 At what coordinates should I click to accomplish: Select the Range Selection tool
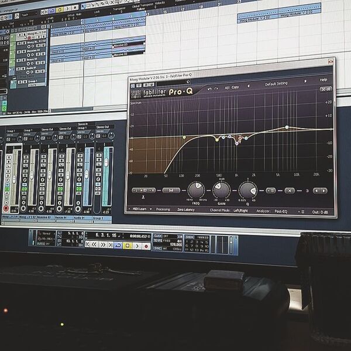click(x=88, y=6)
